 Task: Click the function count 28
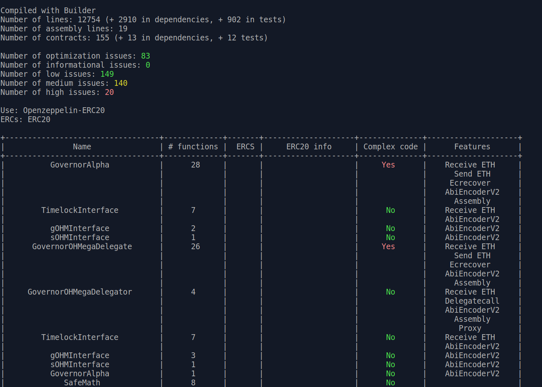point(196,165)
